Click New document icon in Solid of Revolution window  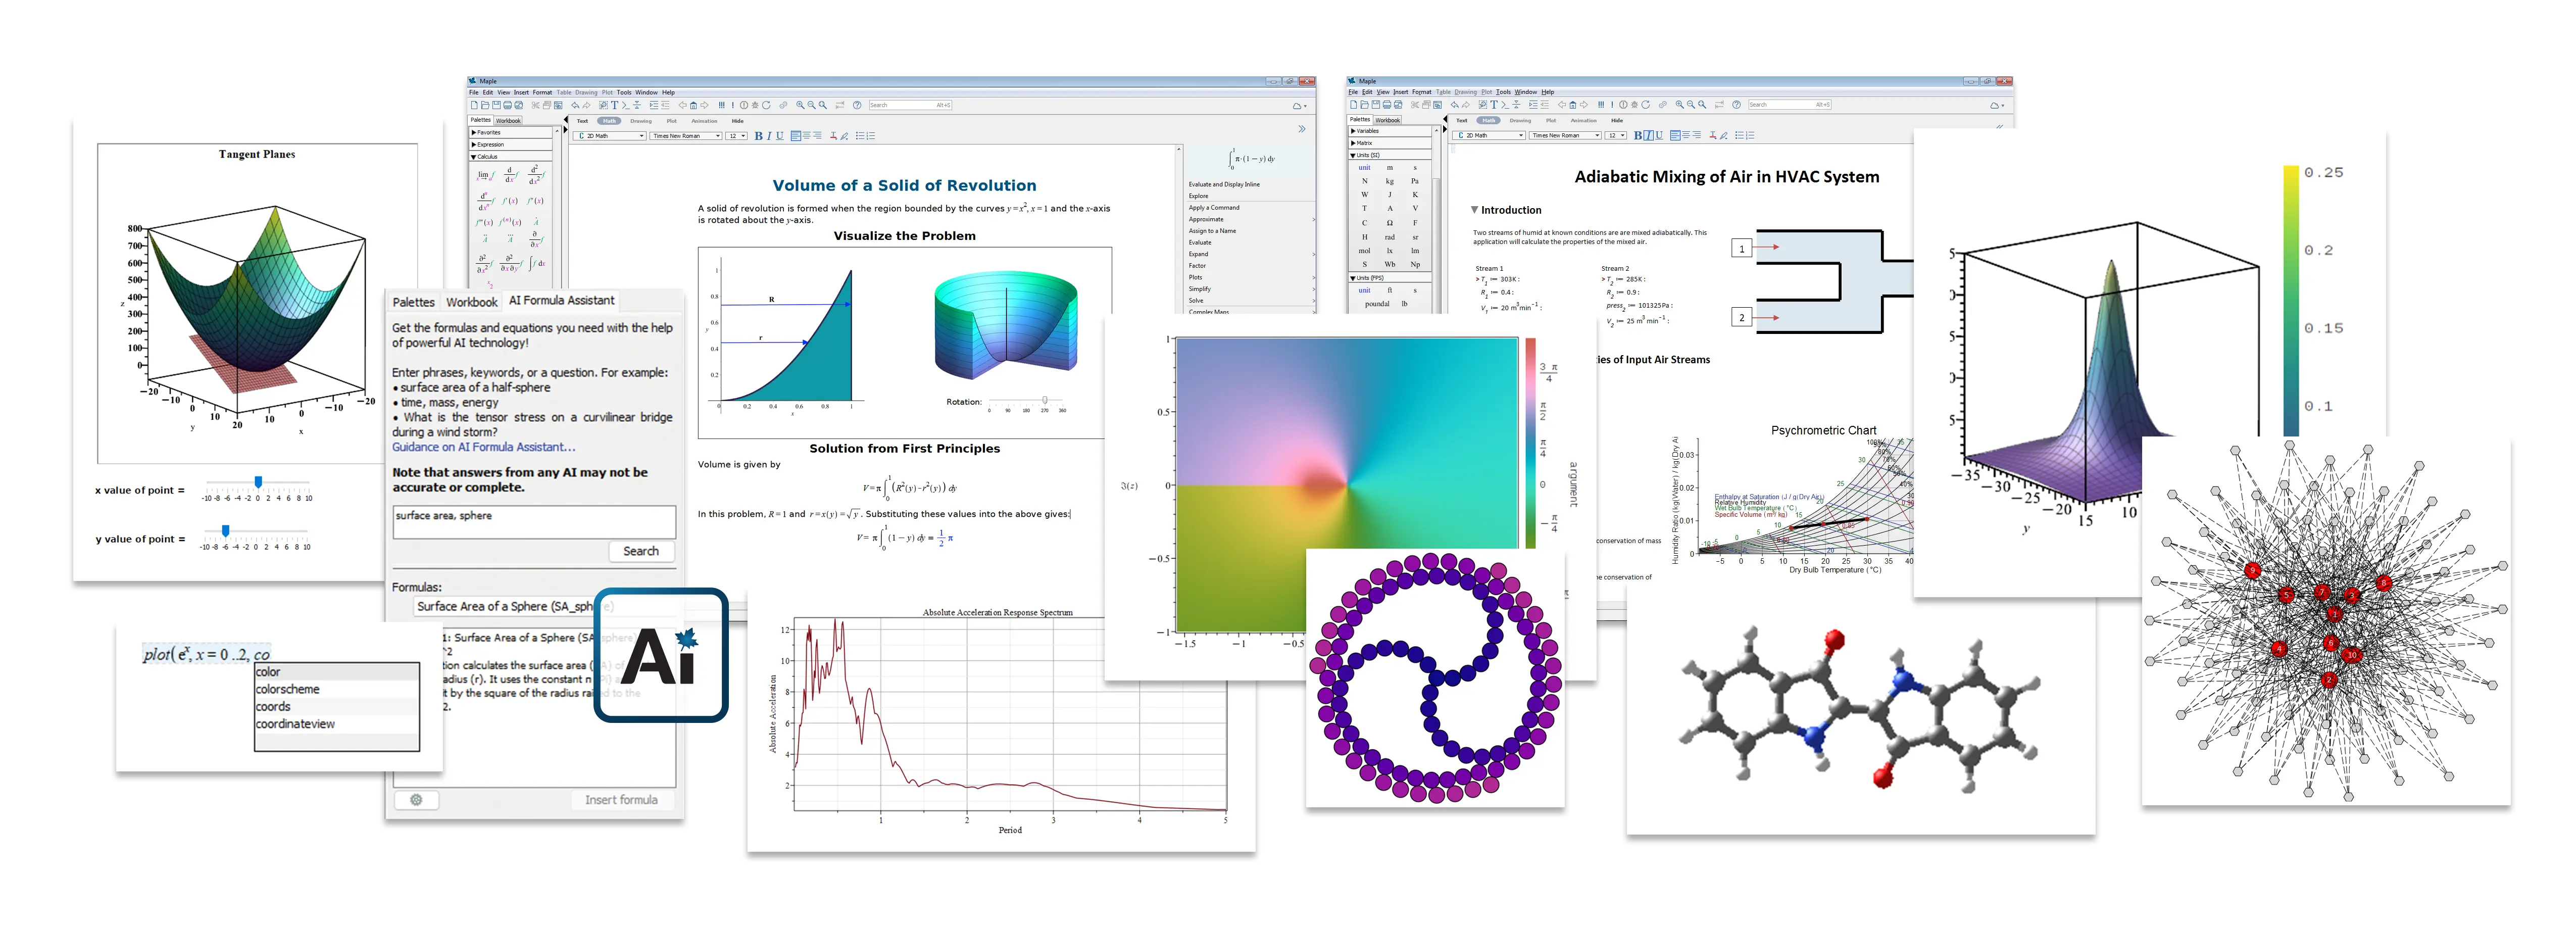474,105
